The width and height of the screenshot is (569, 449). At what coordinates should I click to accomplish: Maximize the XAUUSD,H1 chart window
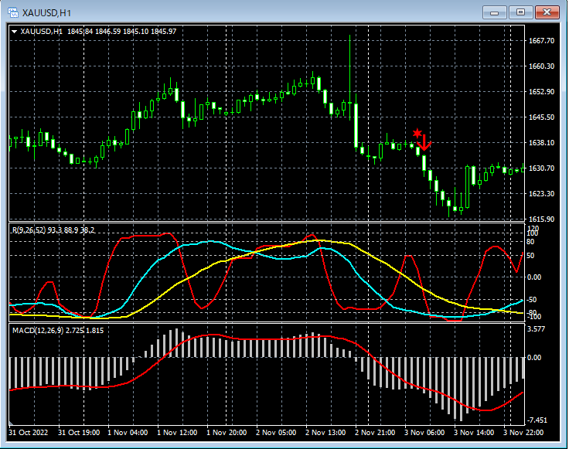coord(520,12)
